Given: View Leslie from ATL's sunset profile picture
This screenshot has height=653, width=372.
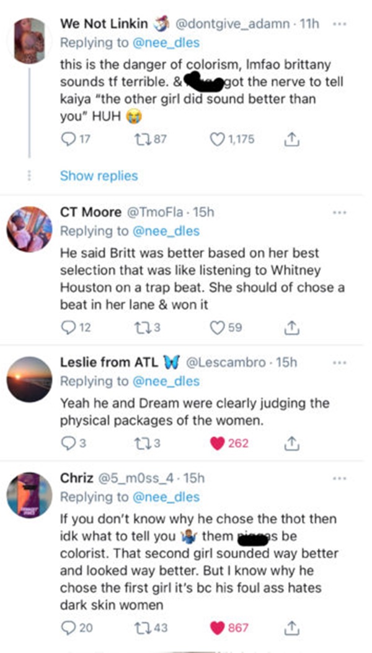Looking at the screenshot, I should pos(30,378).
